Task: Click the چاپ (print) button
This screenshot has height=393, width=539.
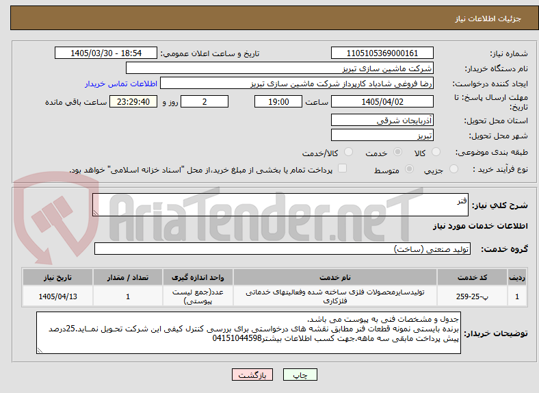Action: click(x=300, y=375)
